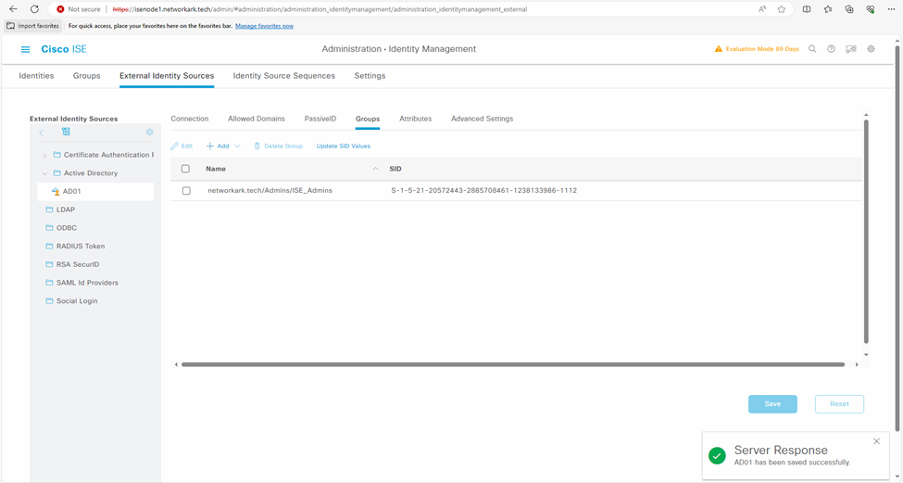This screenshot has height=483, width=903.
Task: Click the search icon in ISE header
Action: 812,49
